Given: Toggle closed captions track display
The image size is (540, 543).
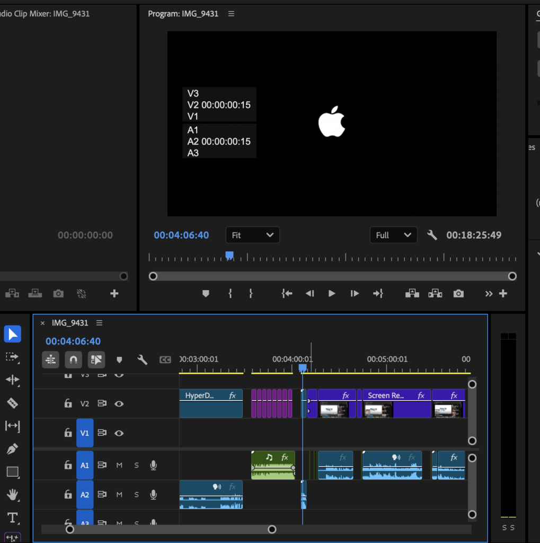Looking at the screenshot, I should [165, 360].
